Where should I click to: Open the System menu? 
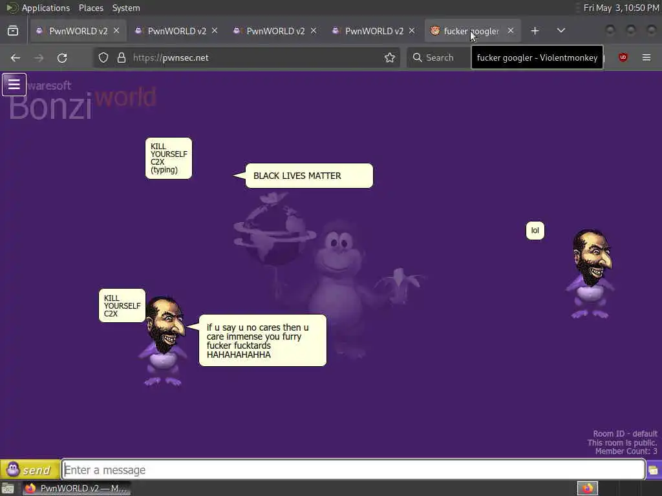click(x=126, y=8)
